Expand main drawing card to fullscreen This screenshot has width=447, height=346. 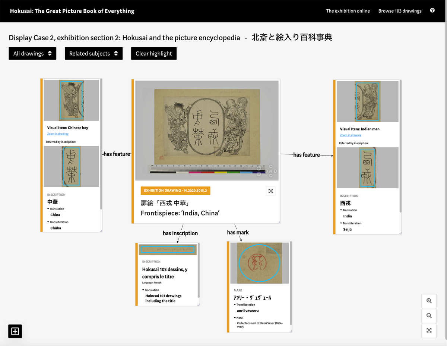(271, 191)
